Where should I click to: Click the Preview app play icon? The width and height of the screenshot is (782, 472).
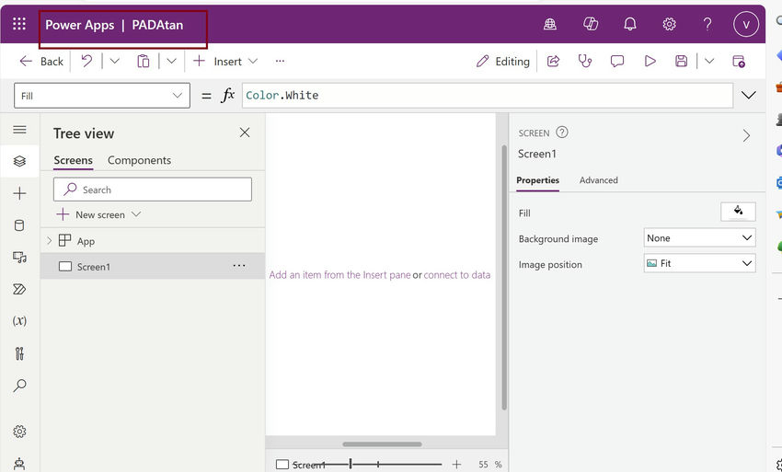tap(650, 61)
